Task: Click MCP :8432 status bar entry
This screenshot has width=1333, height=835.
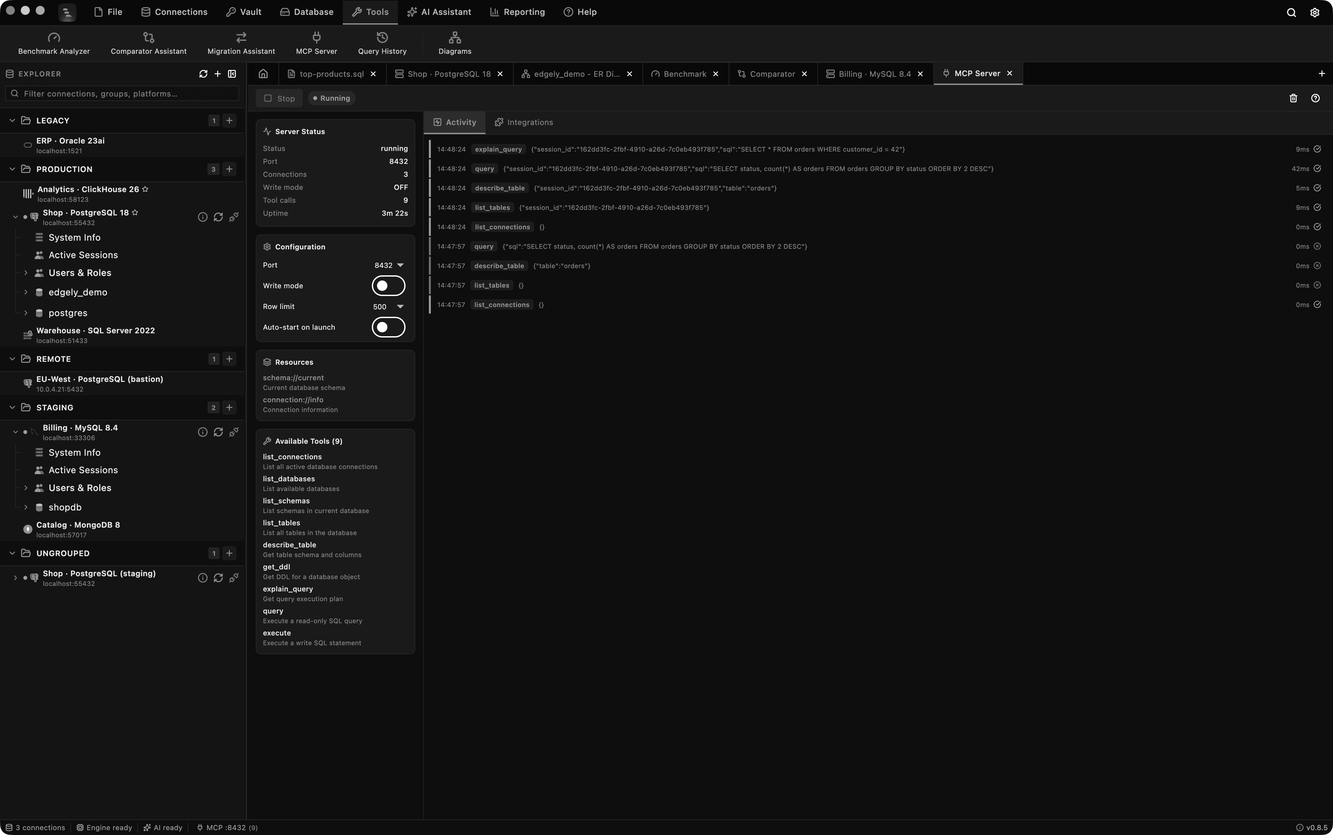Action: point(227,827)
